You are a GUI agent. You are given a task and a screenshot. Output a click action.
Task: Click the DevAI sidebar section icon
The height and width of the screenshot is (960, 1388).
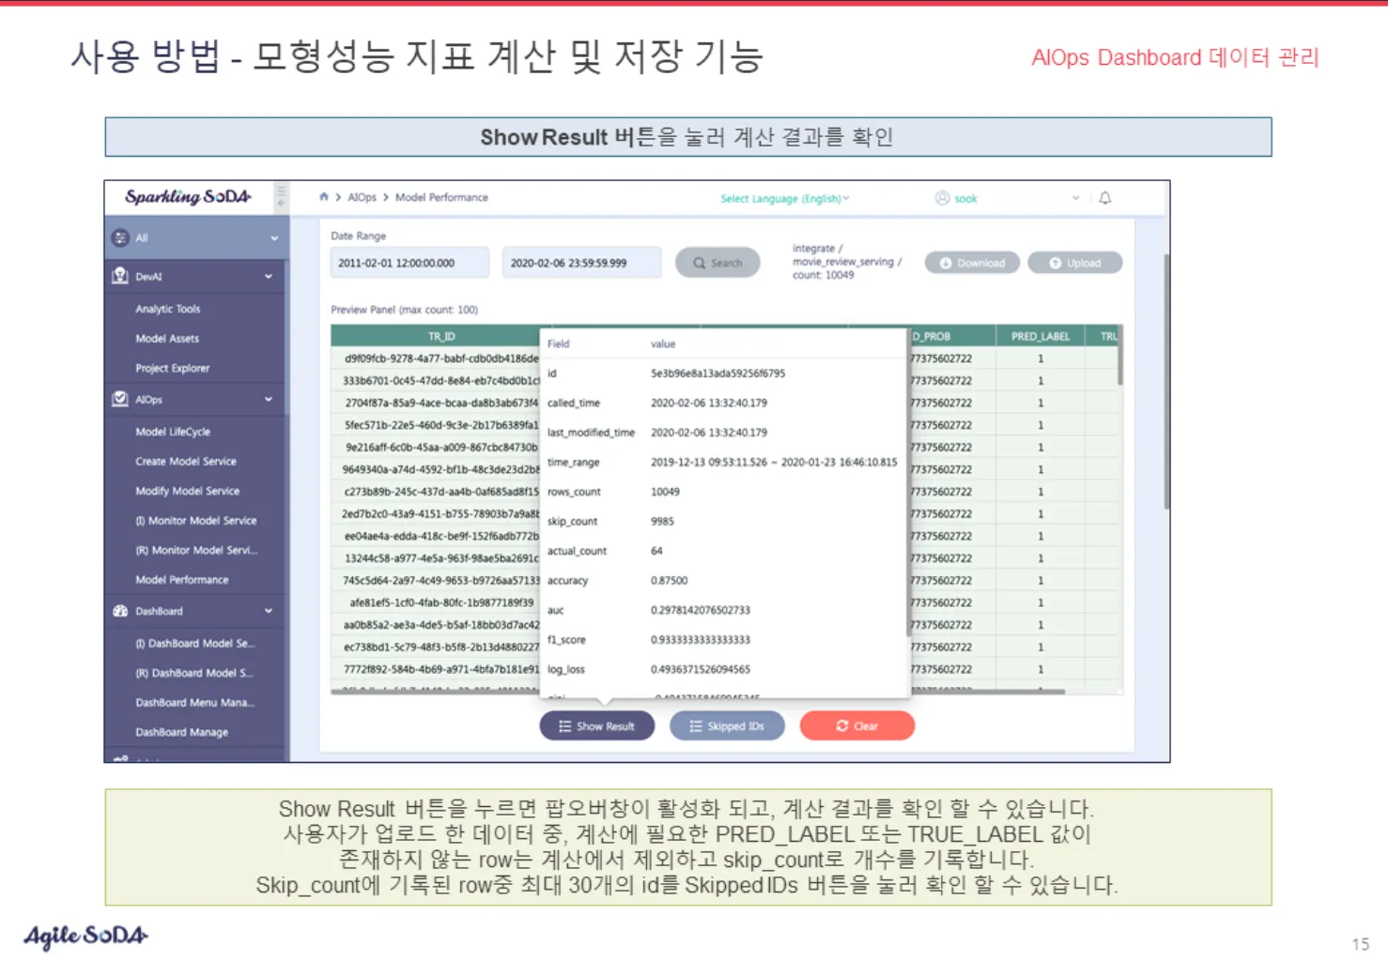[x=120, y=276]
